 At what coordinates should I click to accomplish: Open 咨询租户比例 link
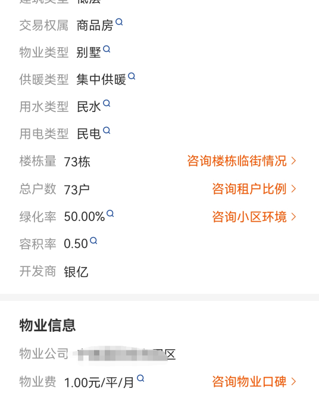click(x=249, y=189)
